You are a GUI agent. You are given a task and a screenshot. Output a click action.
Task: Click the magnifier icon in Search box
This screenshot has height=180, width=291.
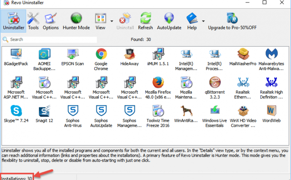(x=5, y=39)
